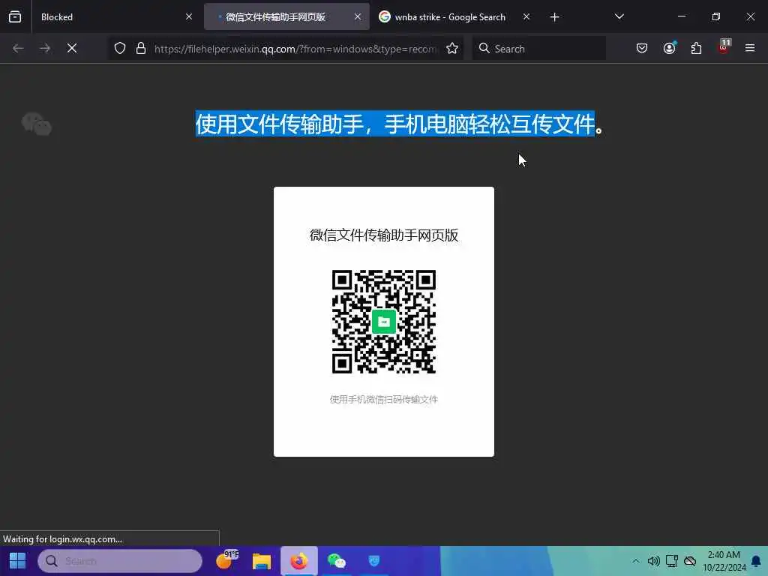Click the green folder icon inside QR code
Screen dimensions: 768x576
click(x=384, y=322)
